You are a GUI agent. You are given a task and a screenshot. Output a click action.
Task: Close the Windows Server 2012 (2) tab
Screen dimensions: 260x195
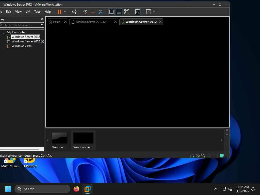click(116, 22)
